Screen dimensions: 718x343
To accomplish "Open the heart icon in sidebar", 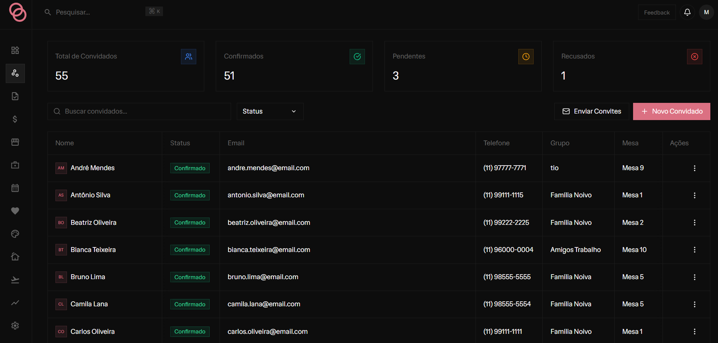I will [x=15, y=211].
